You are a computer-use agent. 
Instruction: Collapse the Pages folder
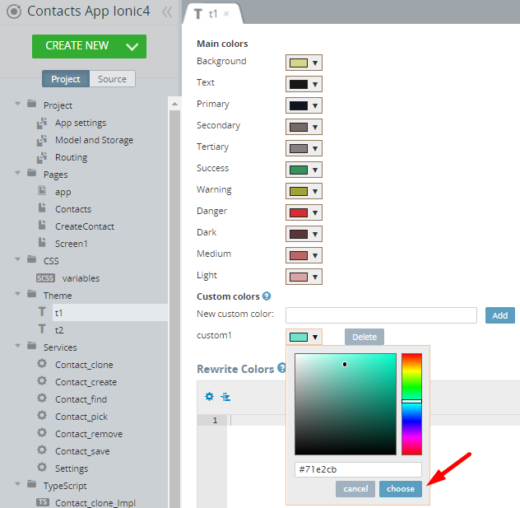(x=18, y=173)
